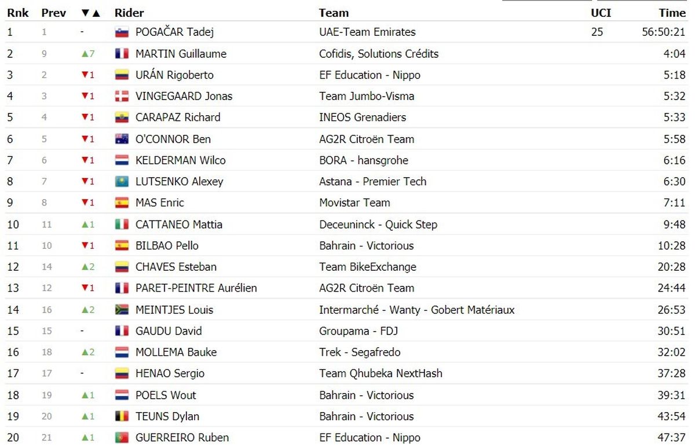Click the Slovenian flag beside Pogačar
Screen dimensions: 695x445
tap(122, 32)
